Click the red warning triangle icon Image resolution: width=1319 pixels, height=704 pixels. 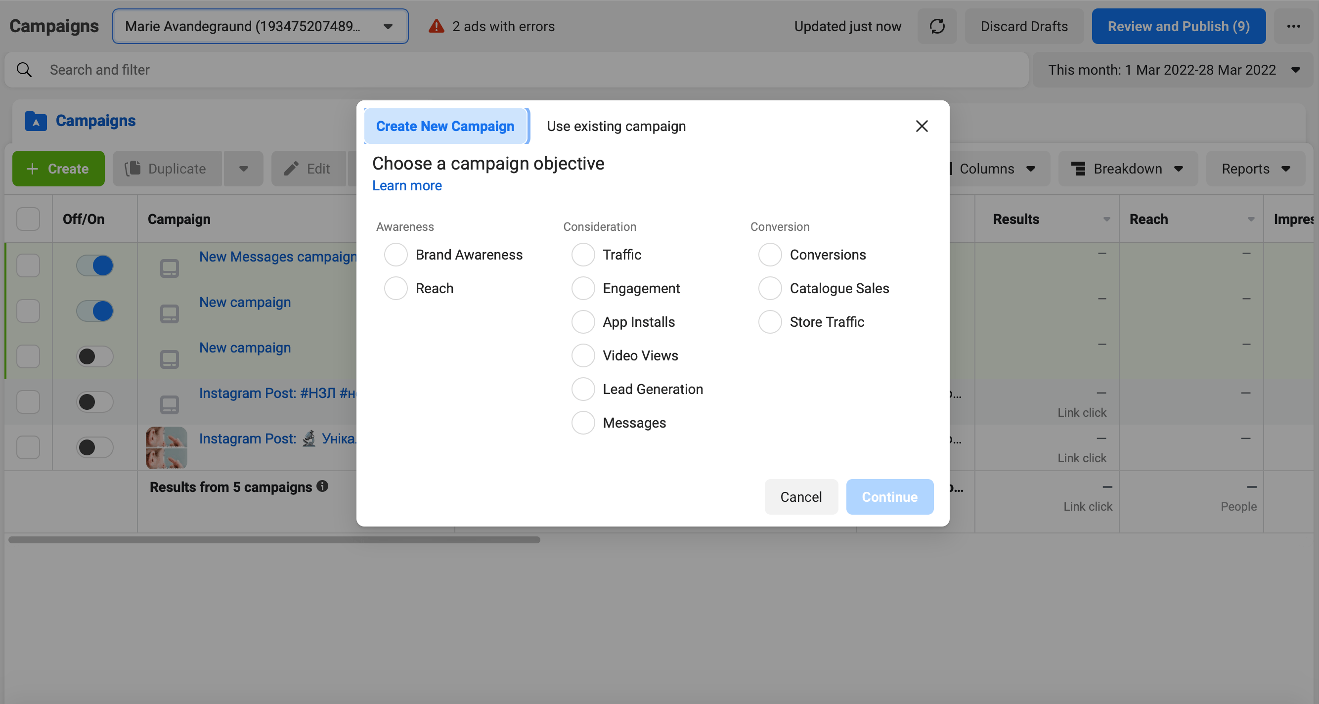click(436, 26)
